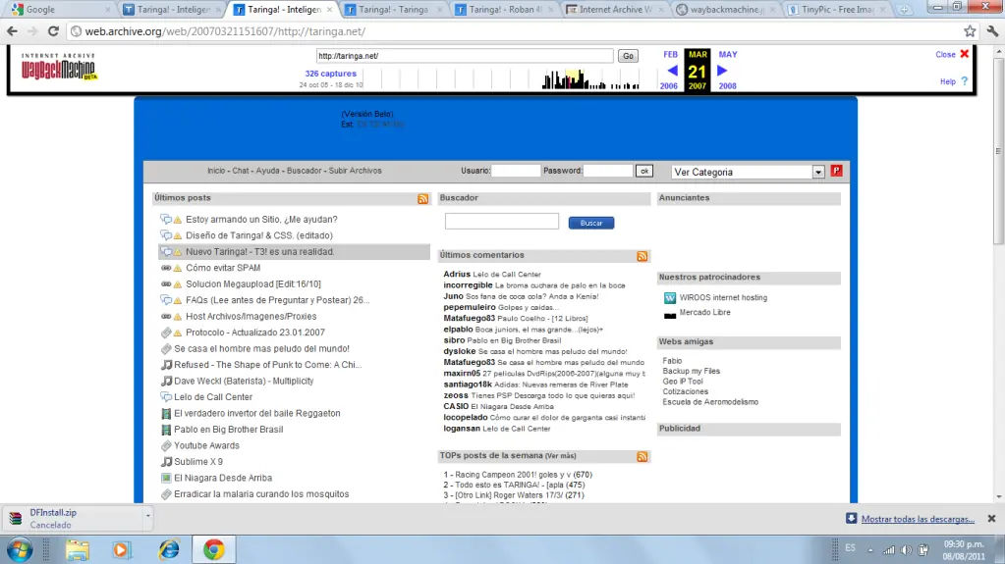The height and width of the screenshot is (564, 1005).
Task: Open post 'Youtube Awards'
Action: 206,445
